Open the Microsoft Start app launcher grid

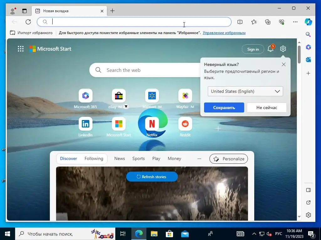(x=21, y=49)
